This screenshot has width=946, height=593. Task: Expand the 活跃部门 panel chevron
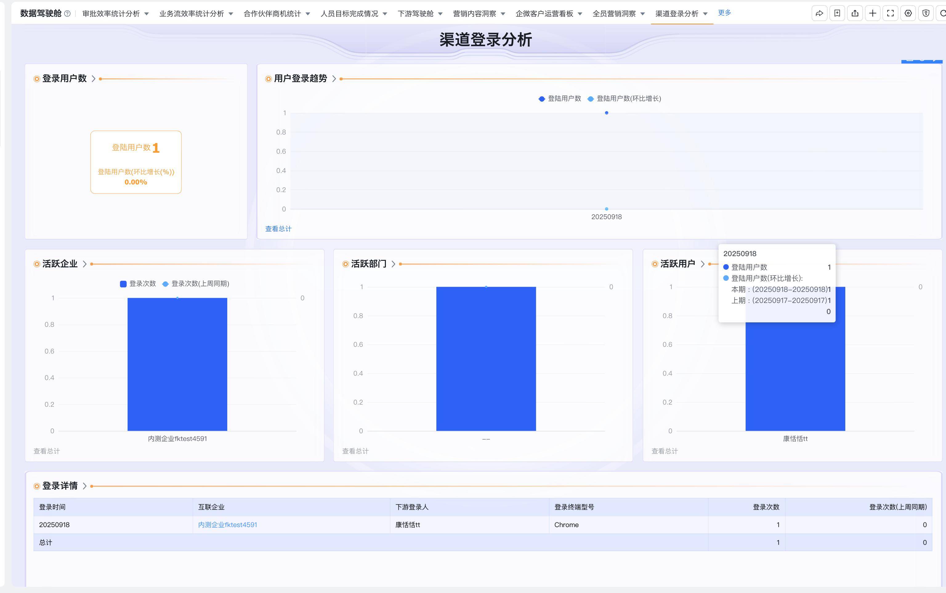(393, 264)
